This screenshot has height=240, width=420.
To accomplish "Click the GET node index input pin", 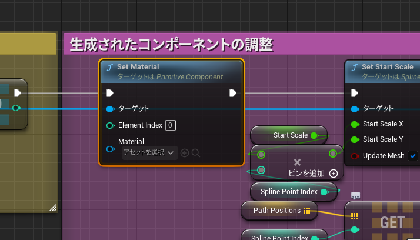I will 355,229.
